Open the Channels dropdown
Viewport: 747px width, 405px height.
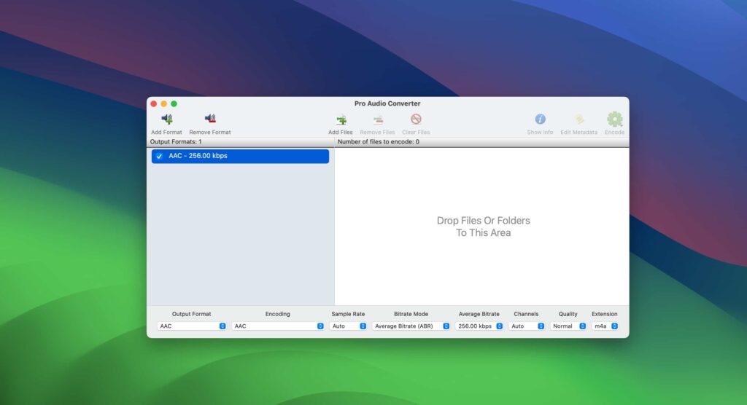click(x=527, y=326)
